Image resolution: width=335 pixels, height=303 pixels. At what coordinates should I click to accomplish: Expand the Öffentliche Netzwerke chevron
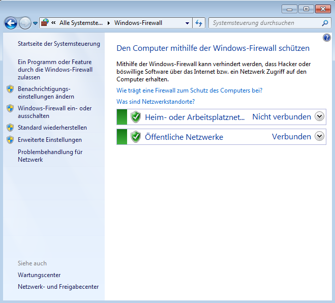point(319,136)
